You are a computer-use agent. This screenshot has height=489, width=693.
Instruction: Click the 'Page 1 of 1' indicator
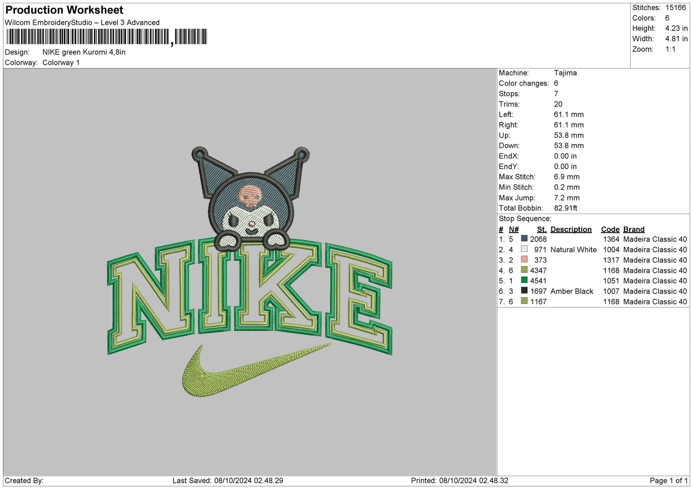[x=669, y=480]
